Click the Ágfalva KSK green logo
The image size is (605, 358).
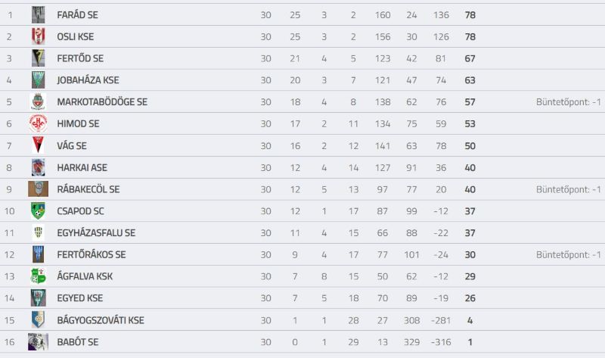(x=38, y=276)
